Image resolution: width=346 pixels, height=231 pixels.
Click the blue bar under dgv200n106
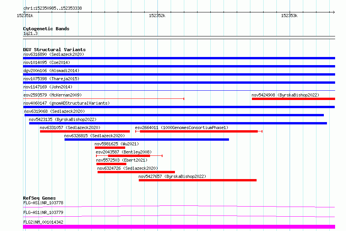click(179, 74)
